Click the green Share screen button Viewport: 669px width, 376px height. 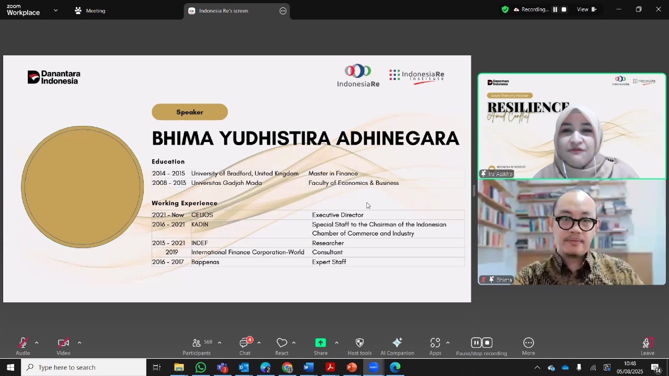coord(320,343)
